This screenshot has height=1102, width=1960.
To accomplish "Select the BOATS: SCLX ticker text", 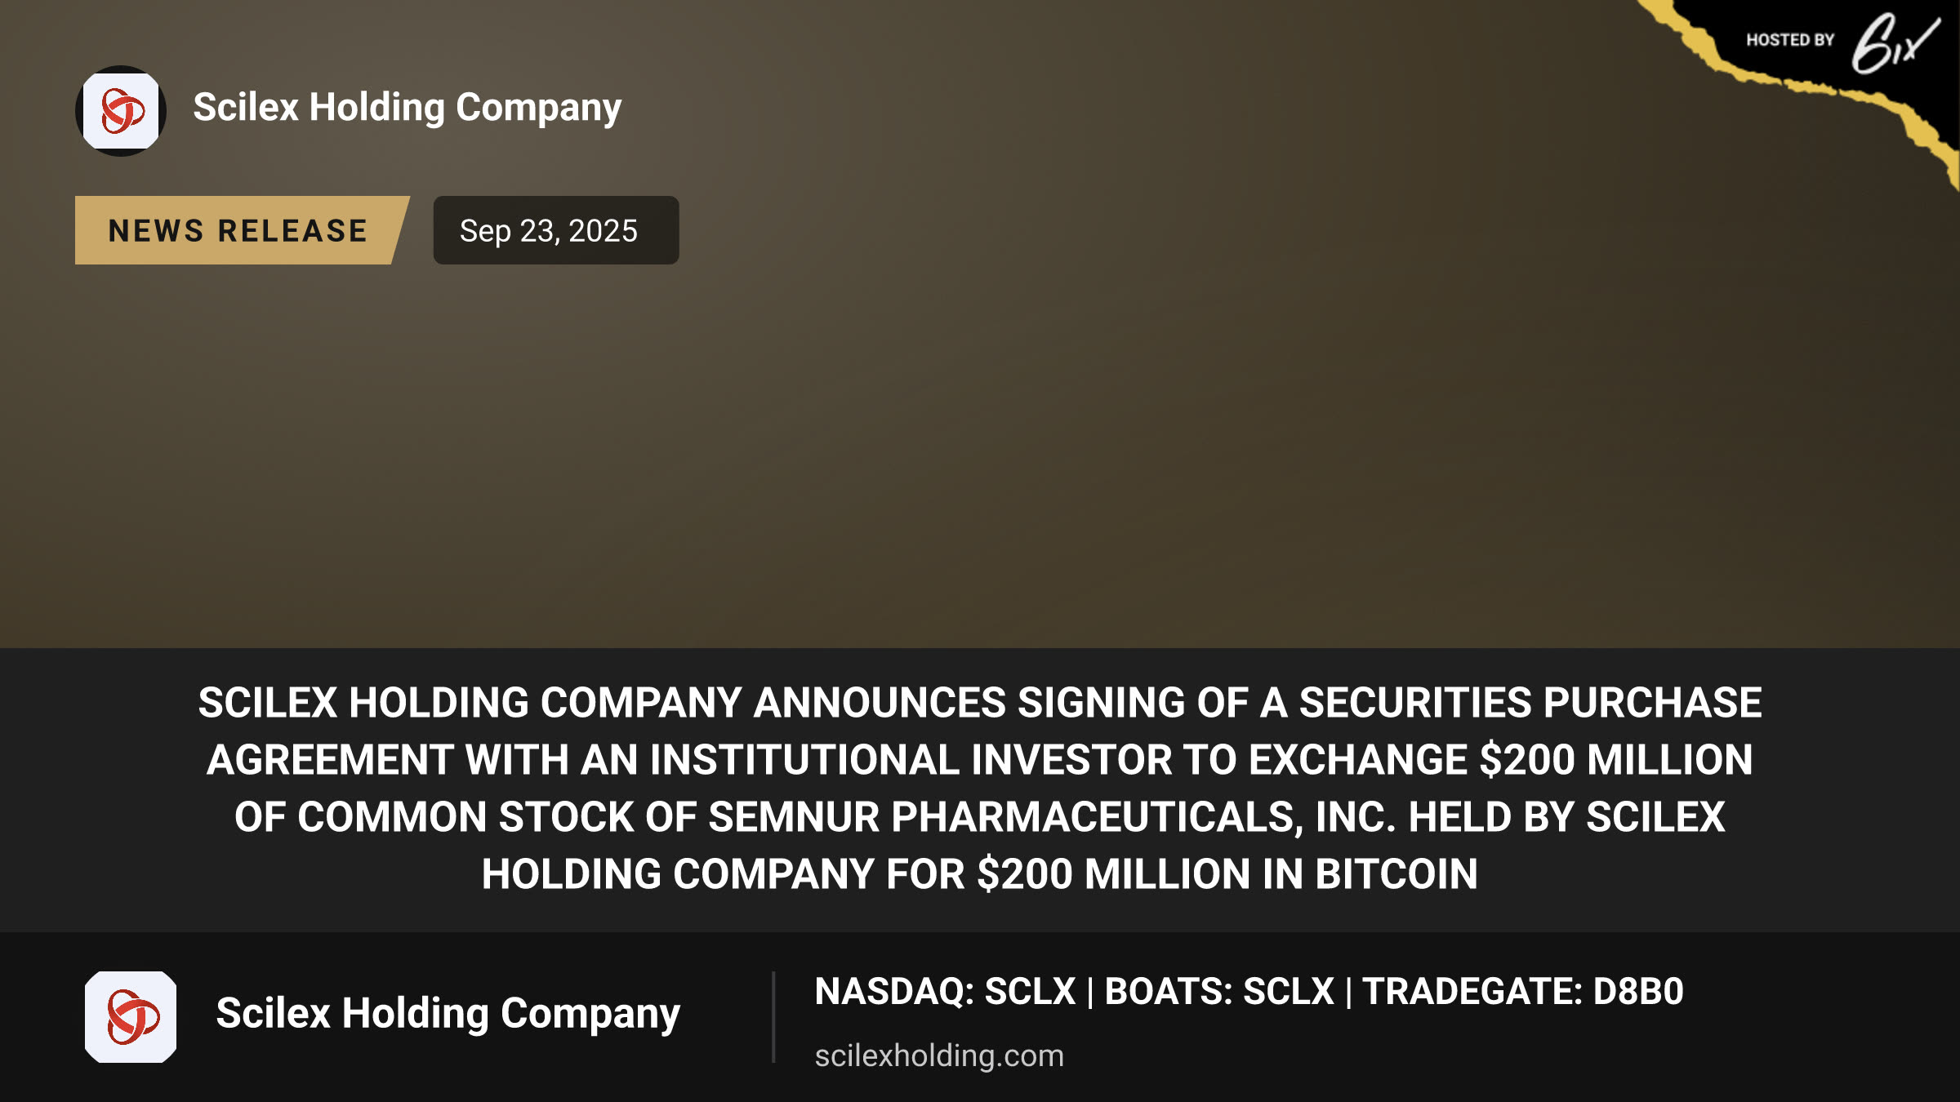I will click(x=1219, y=992).
